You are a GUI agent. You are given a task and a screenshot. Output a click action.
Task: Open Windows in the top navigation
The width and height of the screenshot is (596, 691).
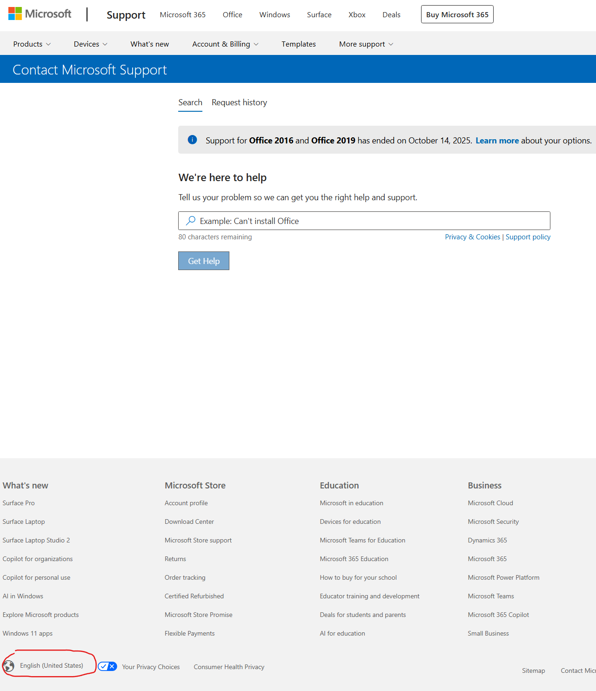[x=275, y=15]
